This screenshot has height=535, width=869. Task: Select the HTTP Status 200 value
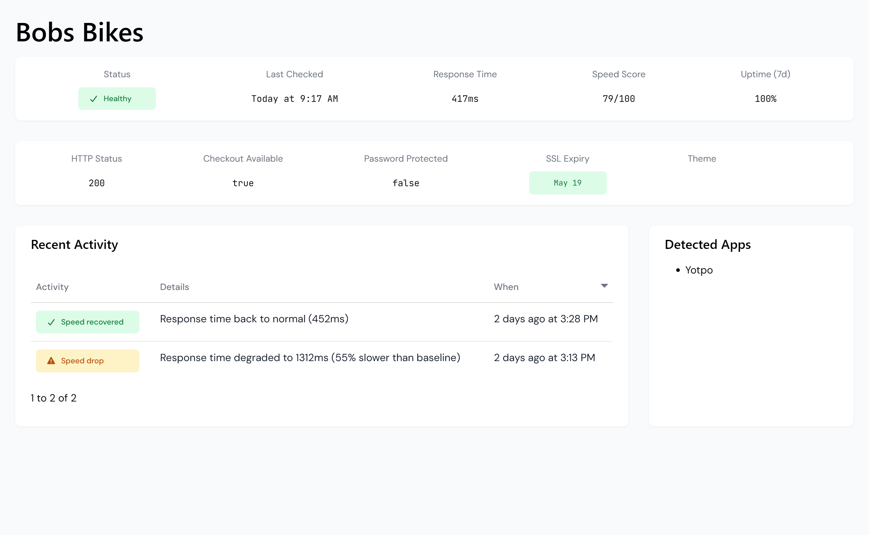97,183
